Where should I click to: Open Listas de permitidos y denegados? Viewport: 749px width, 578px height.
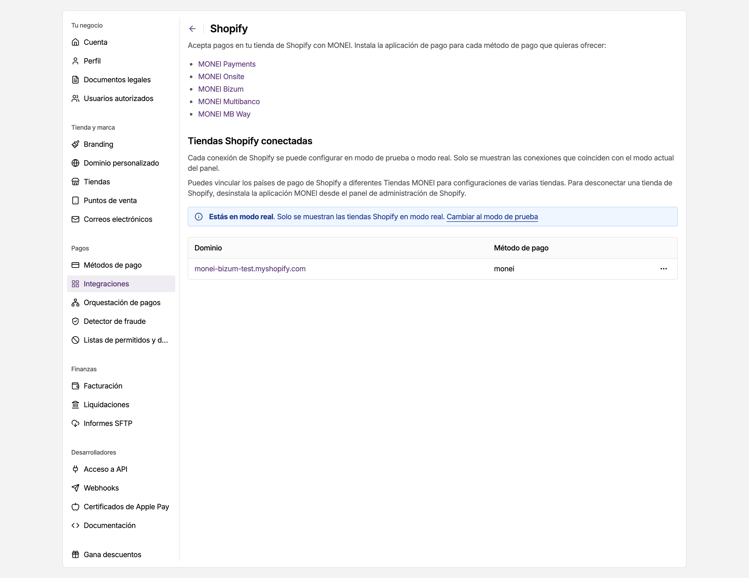click(121, 340)
